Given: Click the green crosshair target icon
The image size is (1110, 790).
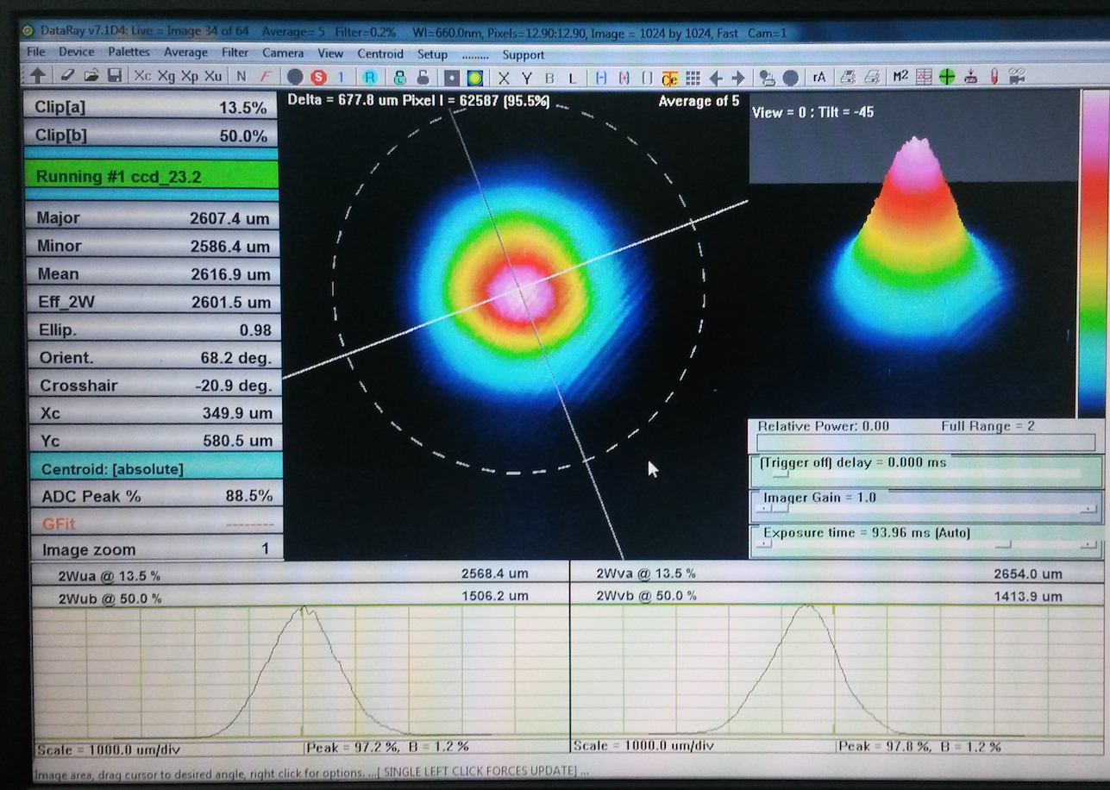Looking at the screenshot, I should click(x=947, y=77).
